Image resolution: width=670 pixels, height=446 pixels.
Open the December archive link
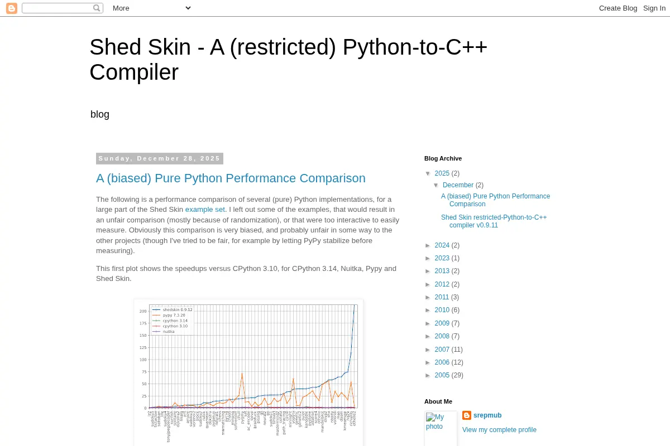coord(458,185)
